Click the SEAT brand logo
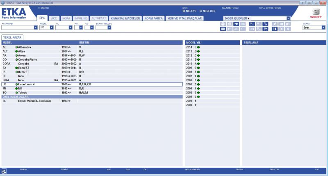Viewport: 328px width, 176px height. click(316, 13)
